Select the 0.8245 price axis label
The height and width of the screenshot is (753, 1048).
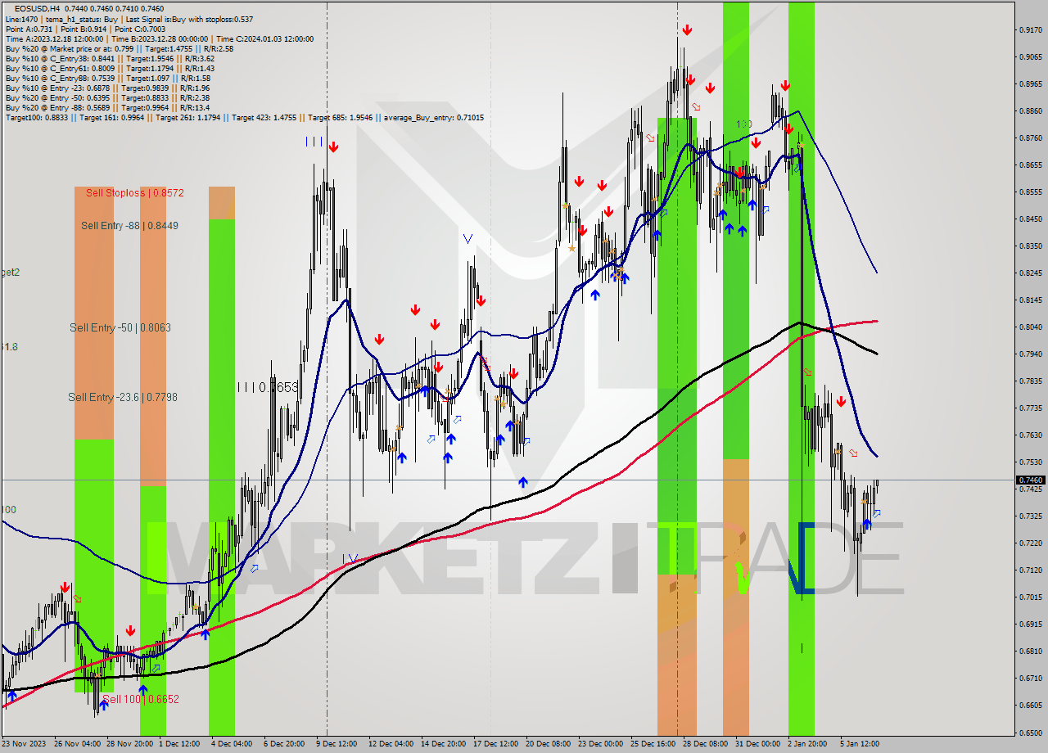point(1030,273)
